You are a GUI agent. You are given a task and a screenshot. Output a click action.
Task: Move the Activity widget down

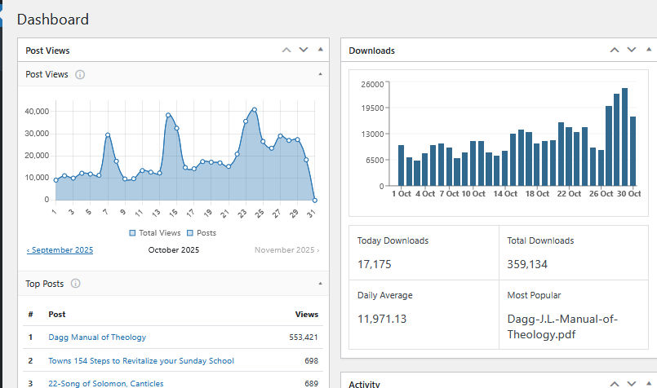631,381
